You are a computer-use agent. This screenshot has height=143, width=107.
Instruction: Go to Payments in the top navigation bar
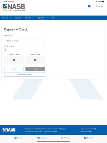point(18,18)
